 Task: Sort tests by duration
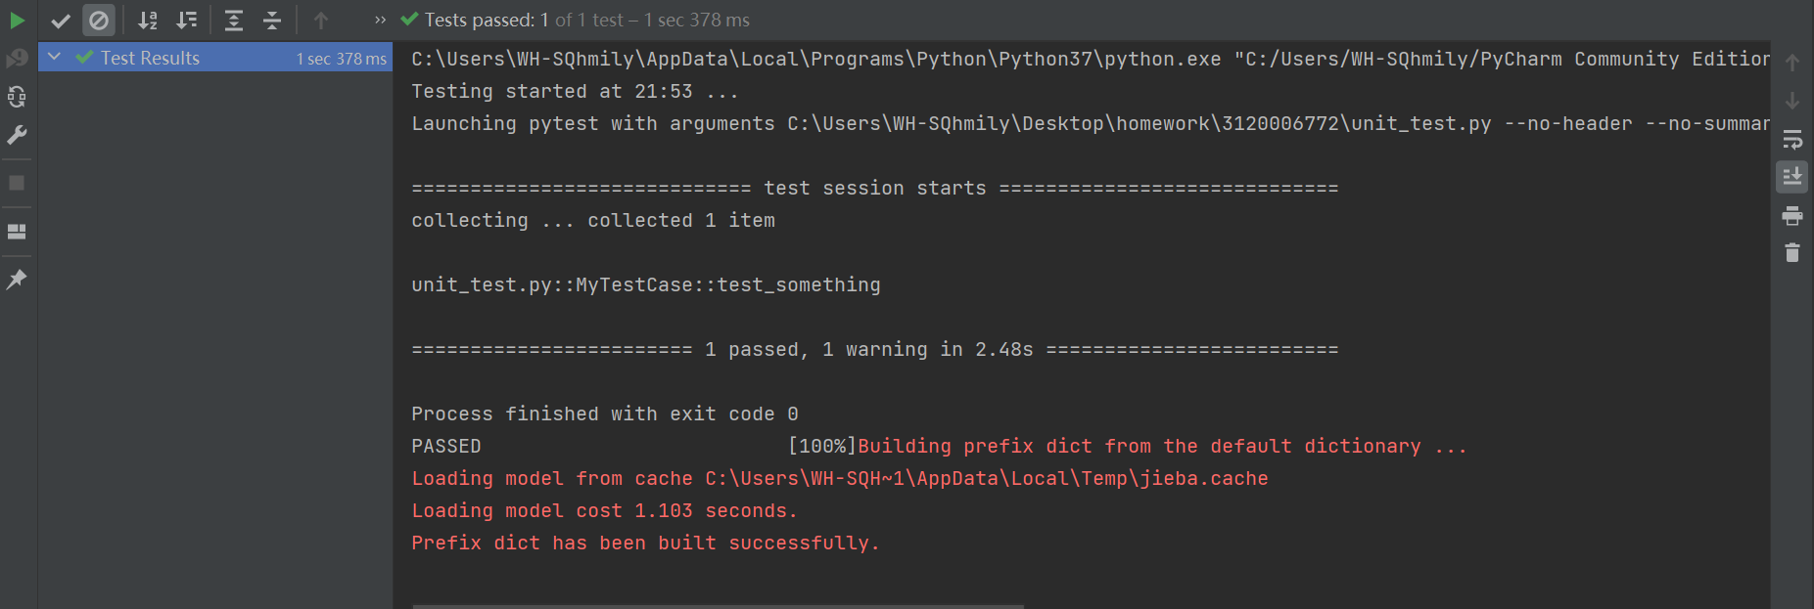186,21
